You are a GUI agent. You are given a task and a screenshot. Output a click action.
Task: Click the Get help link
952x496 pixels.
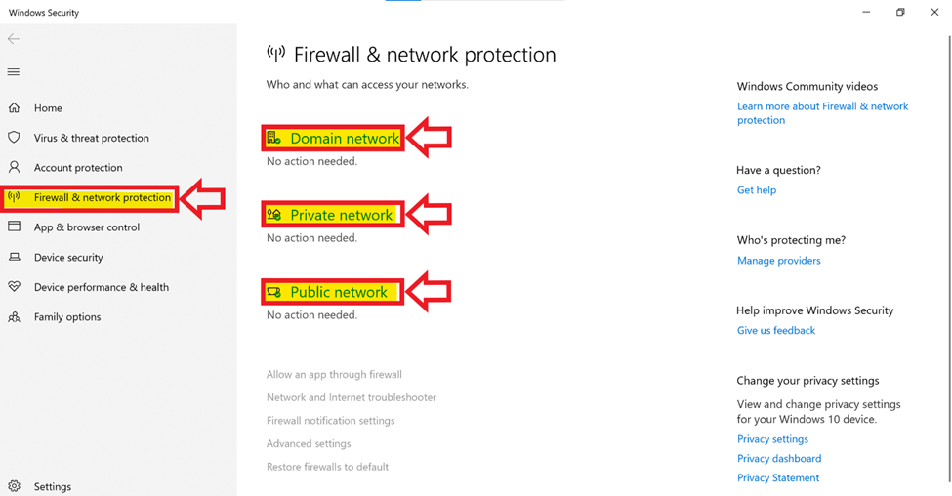[x=757, y=190]
